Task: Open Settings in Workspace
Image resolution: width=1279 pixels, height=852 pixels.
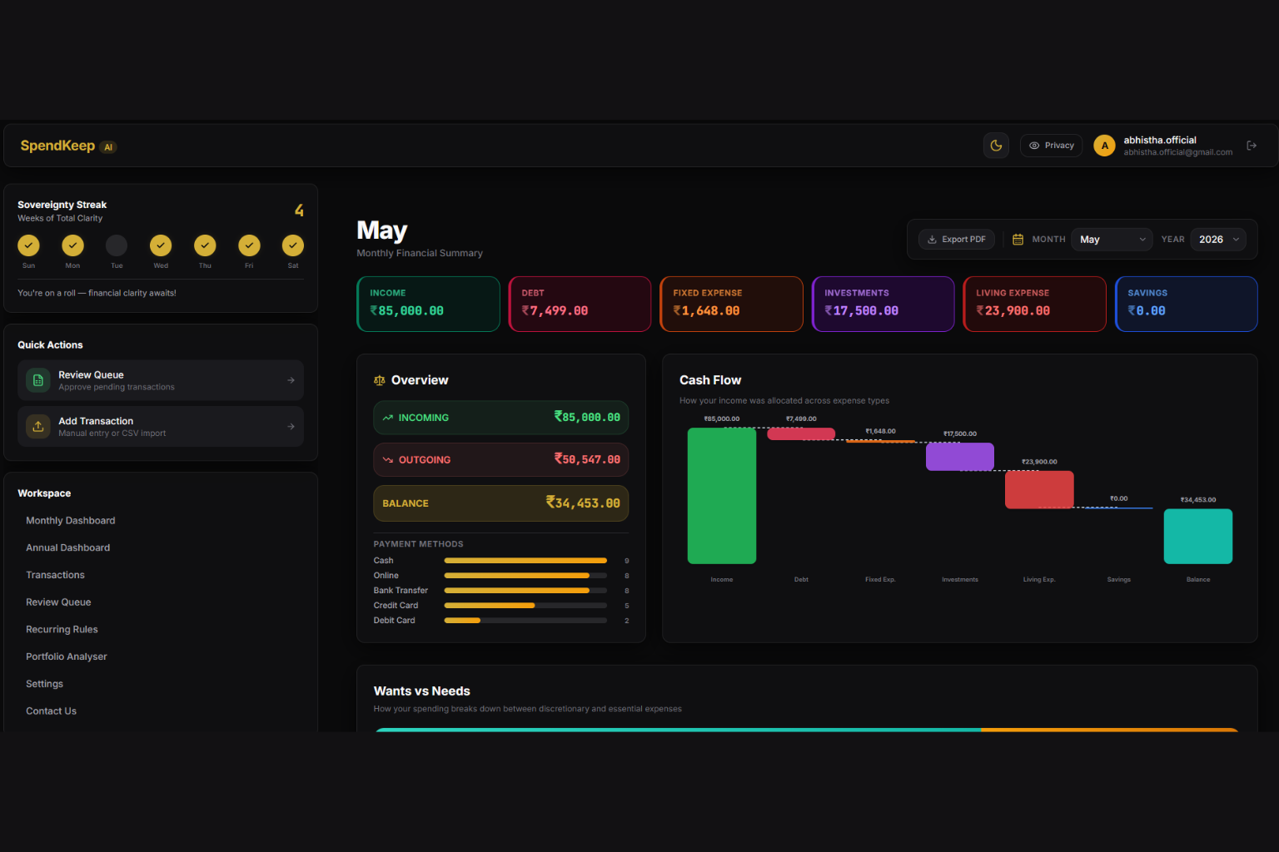Action: point(45,684)
